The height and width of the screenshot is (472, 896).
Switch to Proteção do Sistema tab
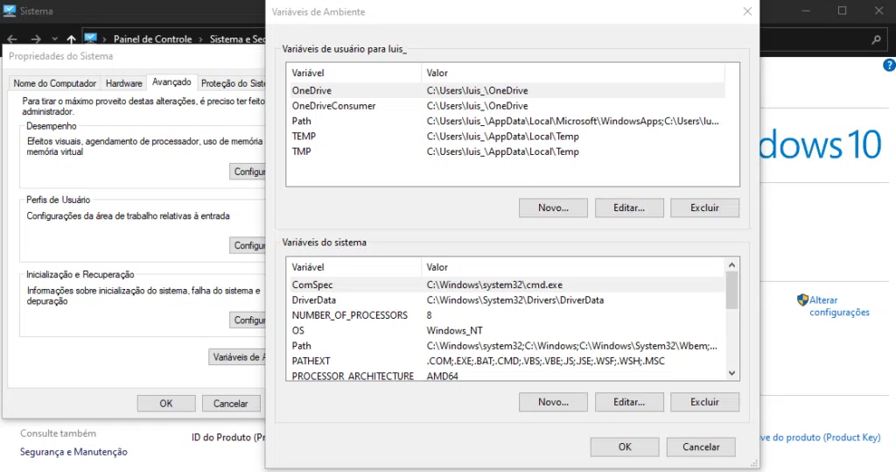(x=232, y=83)
